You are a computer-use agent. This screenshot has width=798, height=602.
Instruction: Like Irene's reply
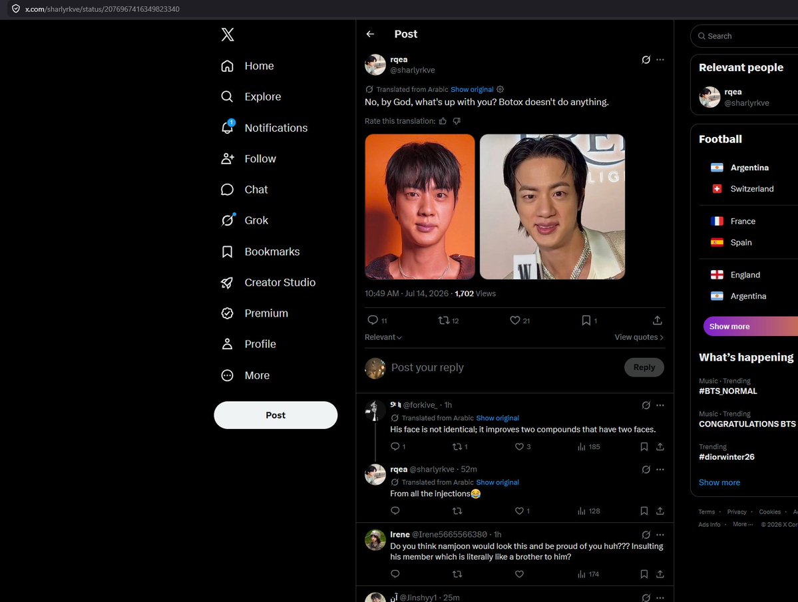coord(519,574)
